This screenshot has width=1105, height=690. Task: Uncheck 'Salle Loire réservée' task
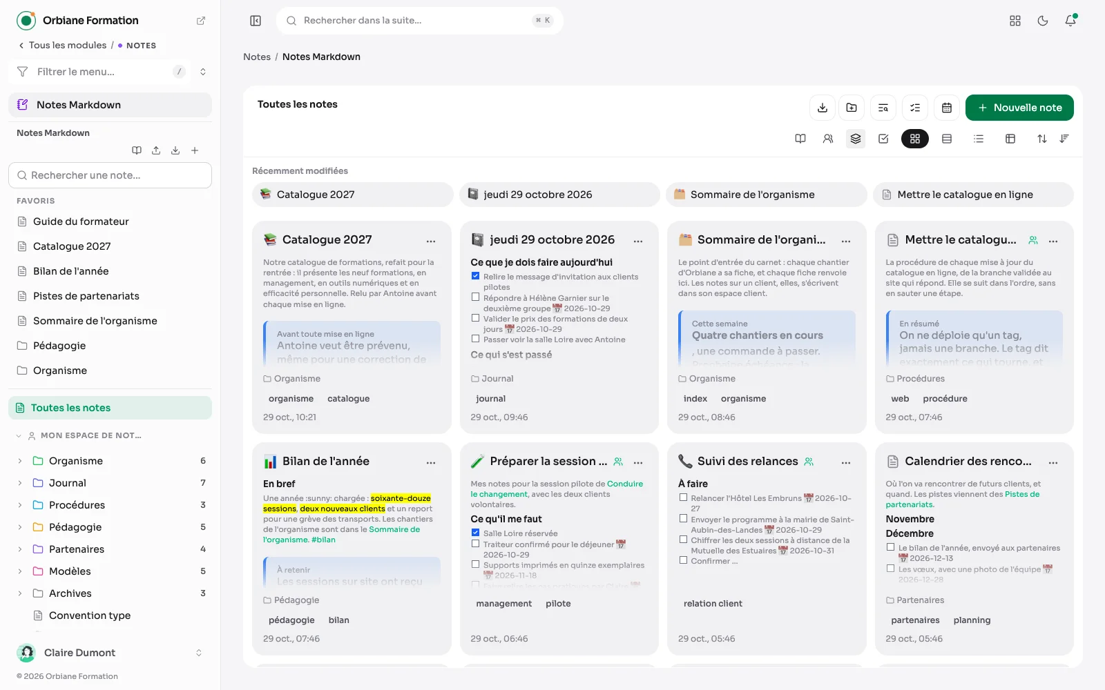475,533
